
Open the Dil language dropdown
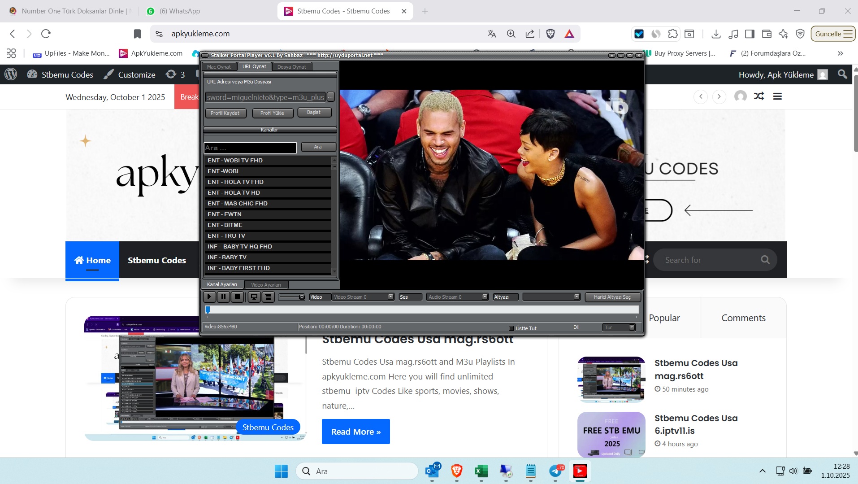coord(619,327)
